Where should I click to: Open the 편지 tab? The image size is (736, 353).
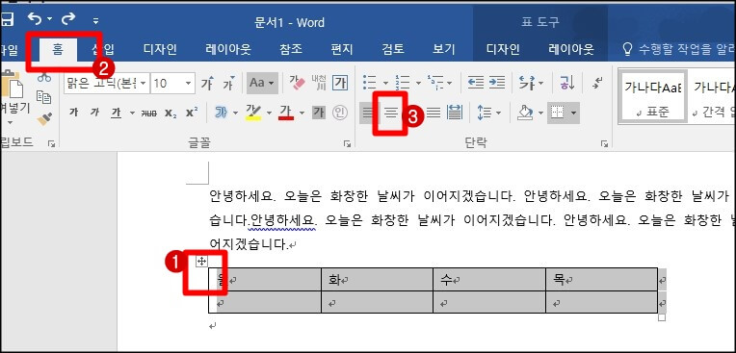[342, 49]
